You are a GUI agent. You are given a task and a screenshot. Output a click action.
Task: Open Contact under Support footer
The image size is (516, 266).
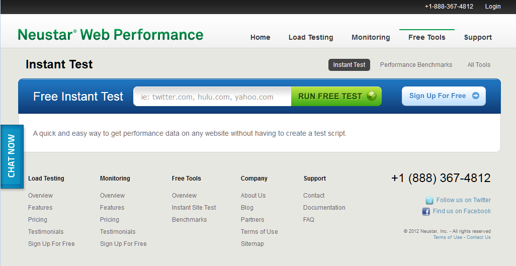(x=314, y=196)
